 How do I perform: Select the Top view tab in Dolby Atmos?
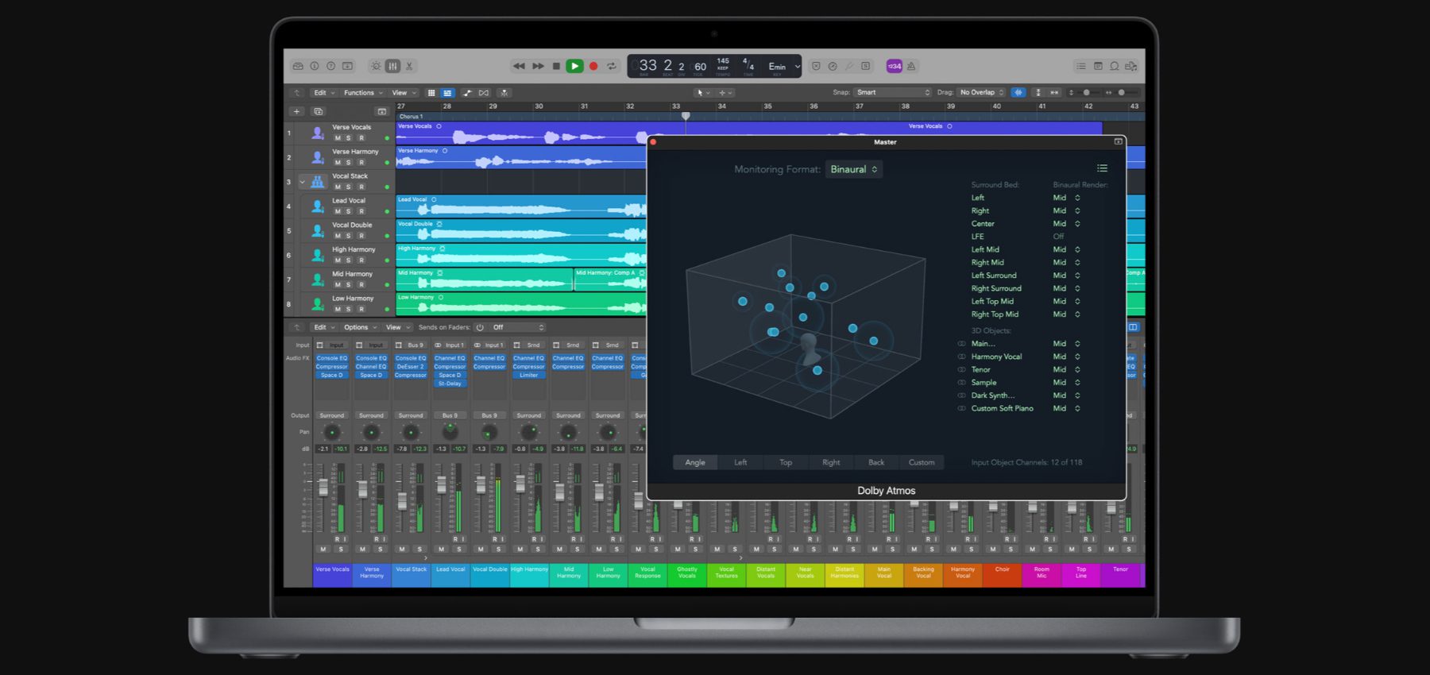(x=786, y=462)
